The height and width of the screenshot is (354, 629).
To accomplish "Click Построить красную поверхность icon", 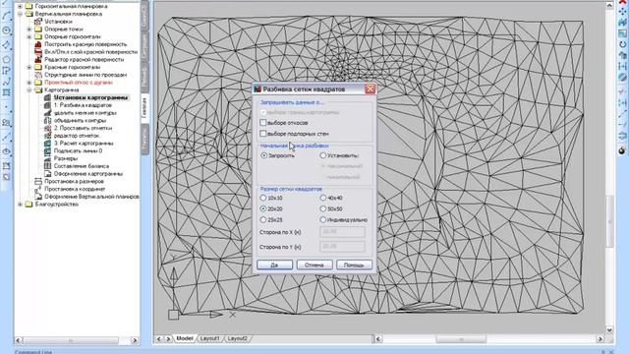I will [x=38, y=44].
